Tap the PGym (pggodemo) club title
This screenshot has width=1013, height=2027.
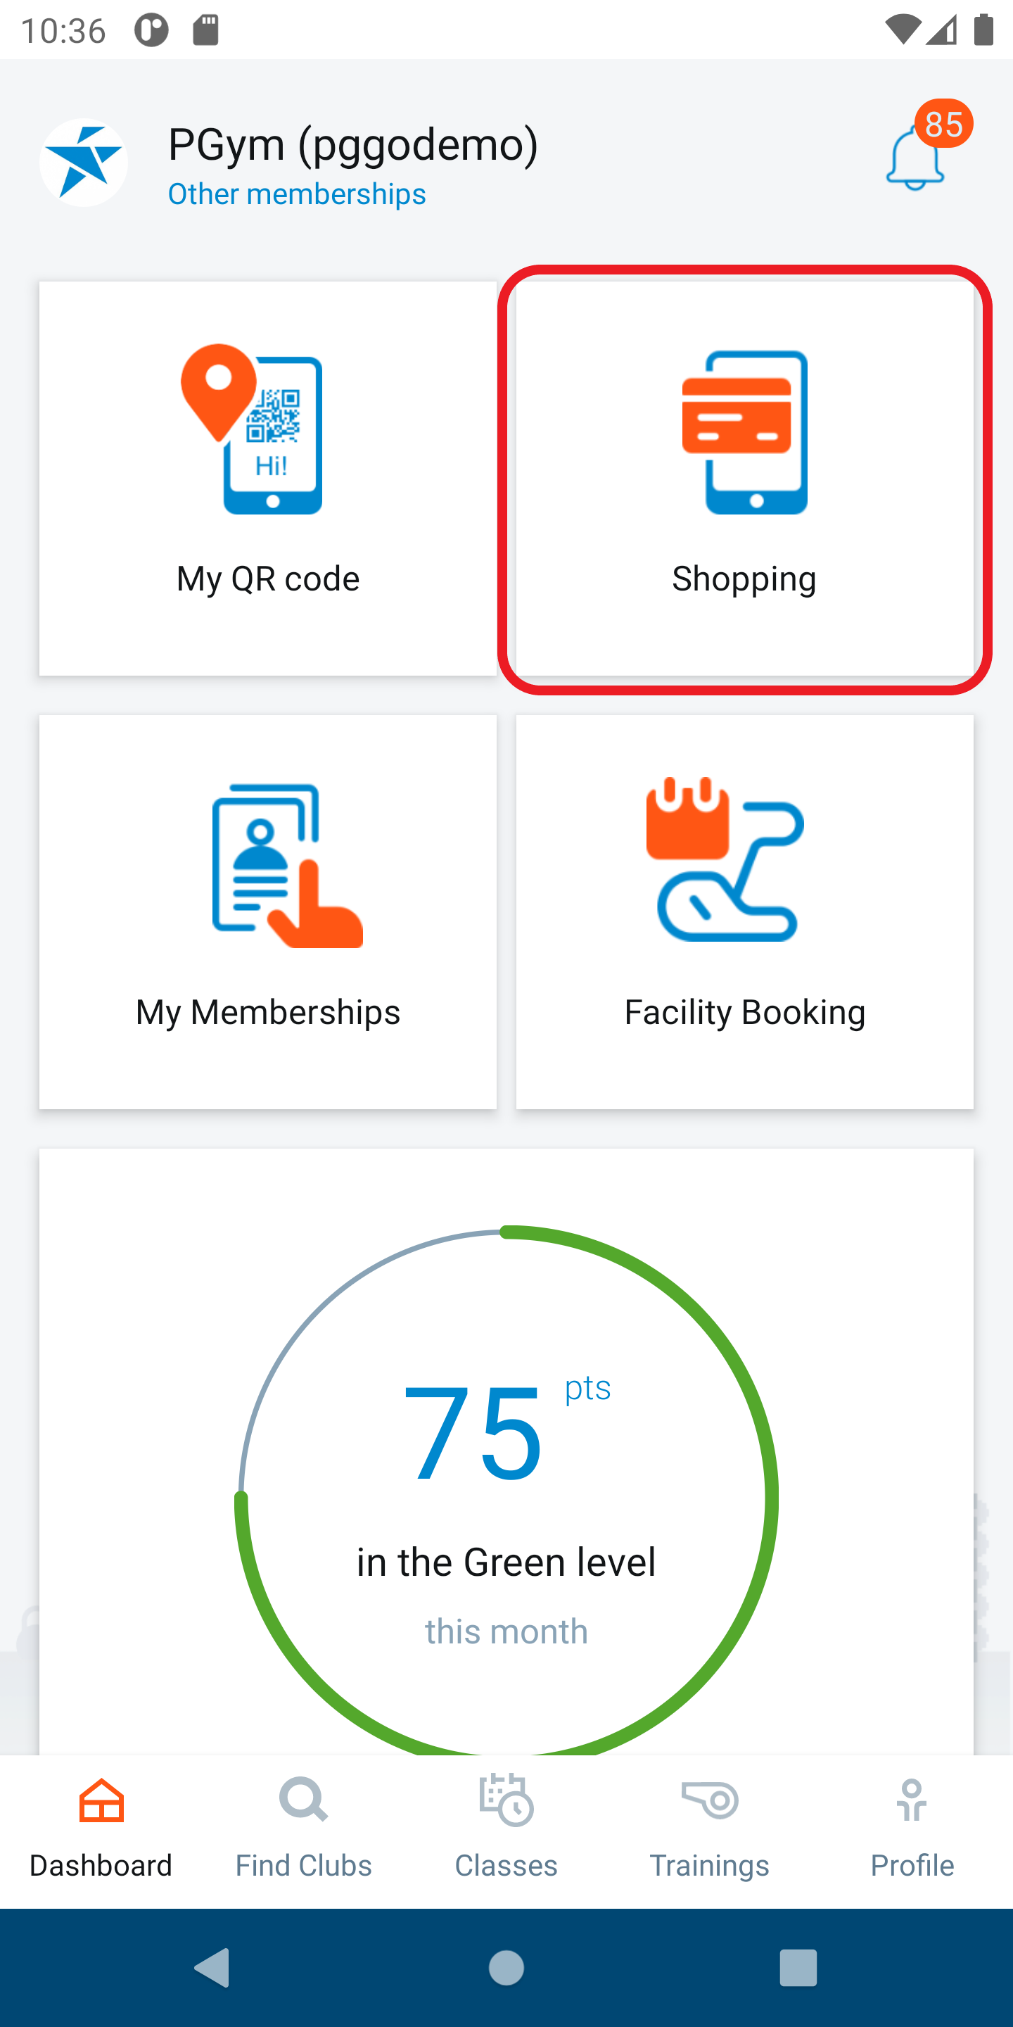pyautogui.click(x=353, y=144)
